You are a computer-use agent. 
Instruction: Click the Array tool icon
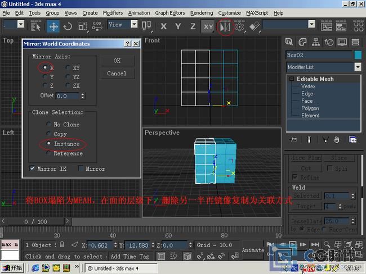coord(240,26)
